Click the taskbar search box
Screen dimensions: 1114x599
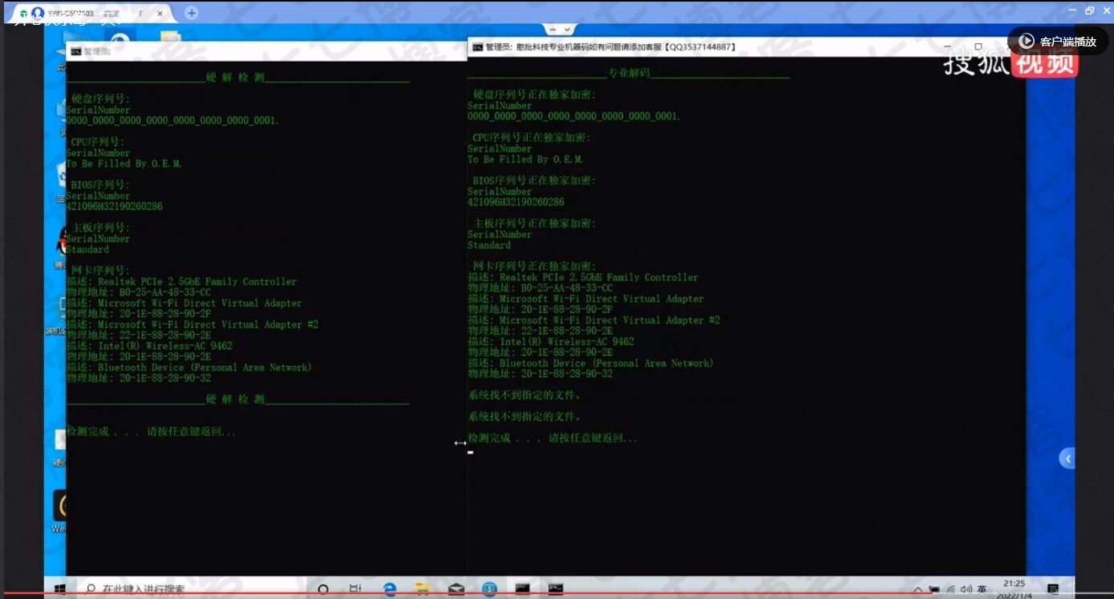click(x=192, y=589)
